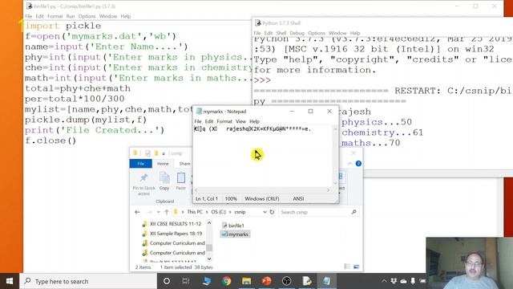Expand the csnip breadcrumb chevron after OS (C:)
The height and width of the screenshot is (289, 513).
click(231, 212)
